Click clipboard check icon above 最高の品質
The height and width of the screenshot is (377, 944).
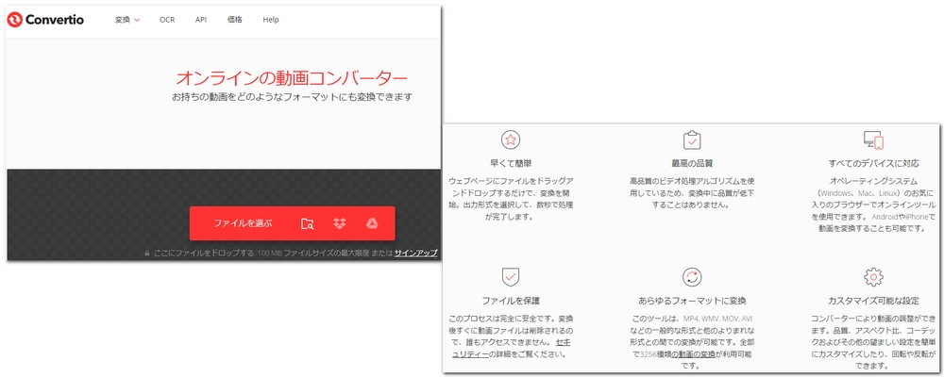(x=692, y=140)
